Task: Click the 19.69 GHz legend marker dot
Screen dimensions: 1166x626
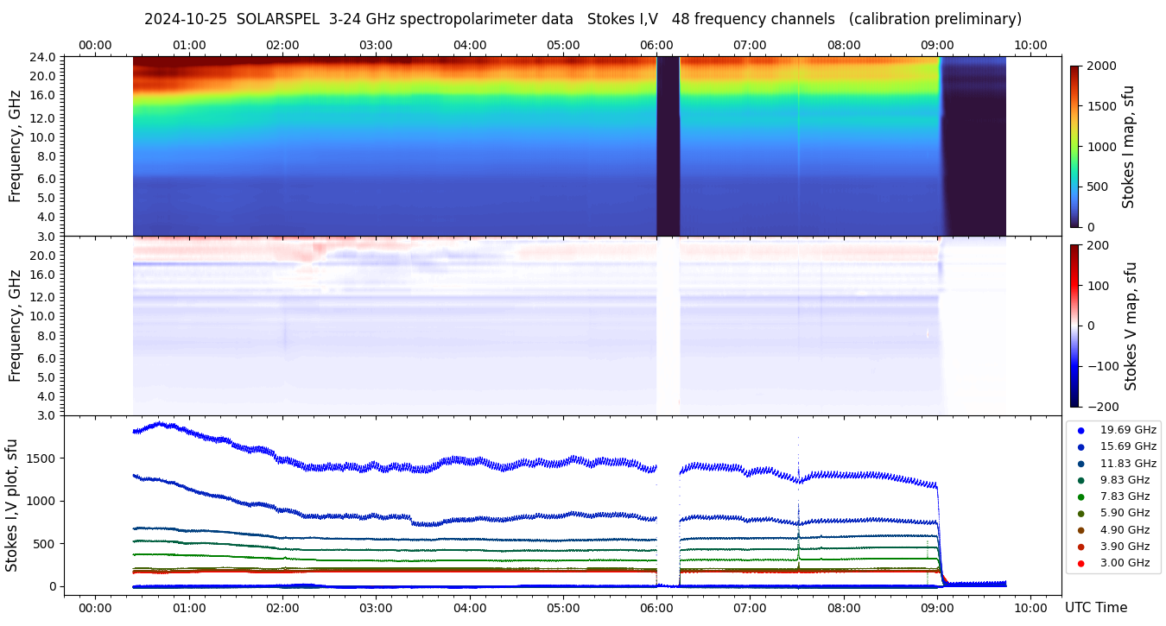Action: pyautogui.click(x=1080, y=430)
